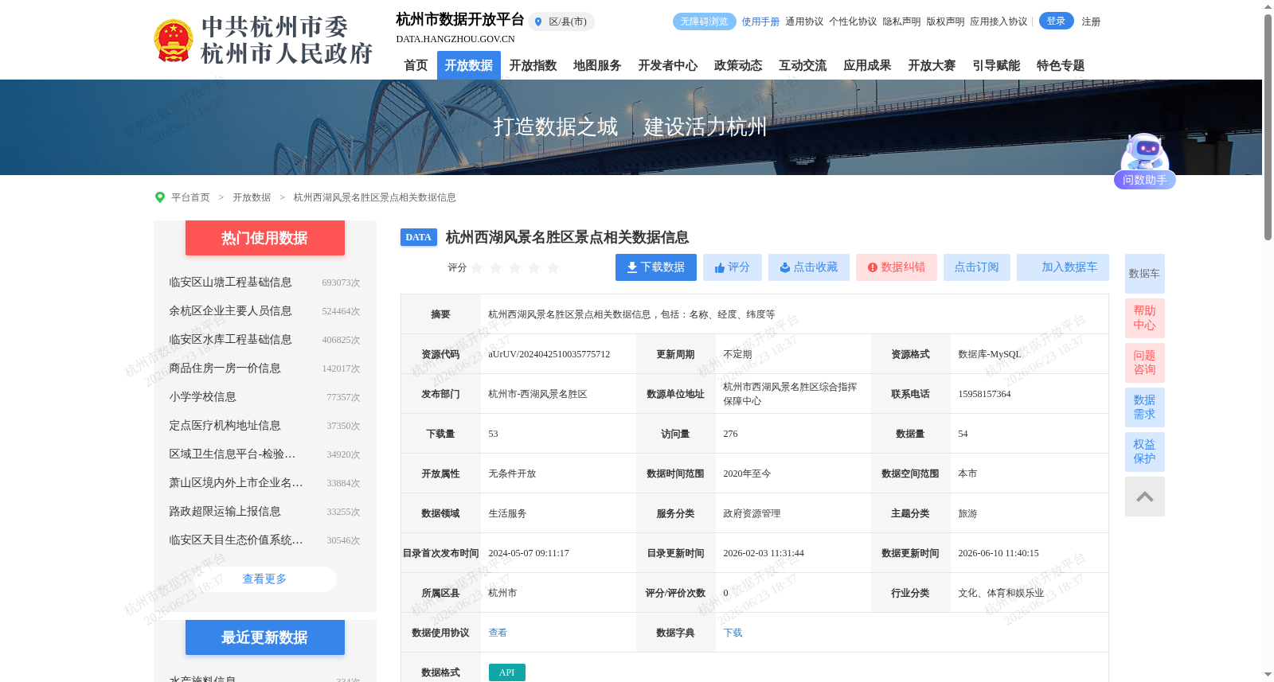Open the 问题咨询 side button
Viewport: 1274px width, 682px height.
point(1145,363)
